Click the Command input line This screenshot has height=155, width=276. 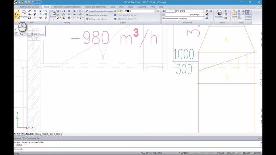[137, 149]
